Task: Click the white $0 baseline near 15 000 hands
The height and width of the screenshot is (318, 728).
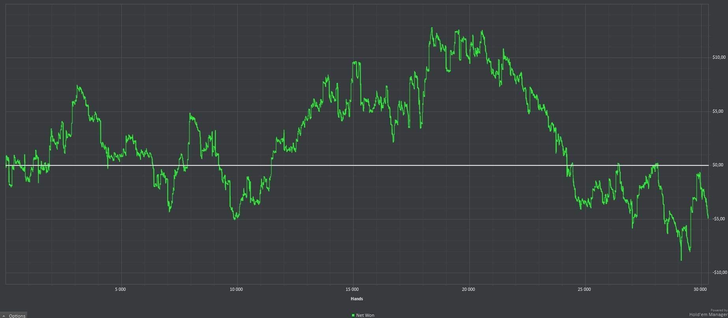Action: [352, 165]
